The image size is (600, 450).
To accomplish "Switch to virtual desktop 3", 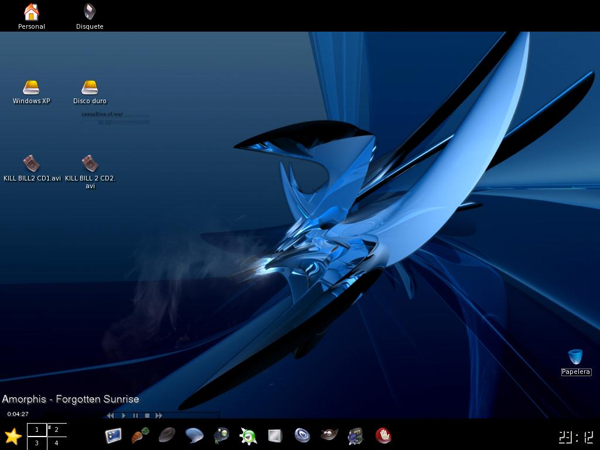I will (37, 444).
